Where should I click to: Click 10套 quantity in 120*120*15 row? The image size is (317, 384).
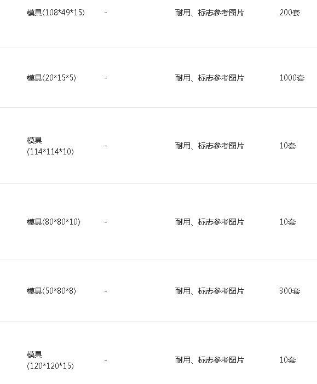[x=287, y=360]
